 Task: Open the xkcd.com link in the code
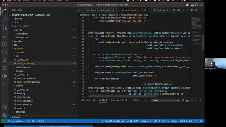[129, 21]
